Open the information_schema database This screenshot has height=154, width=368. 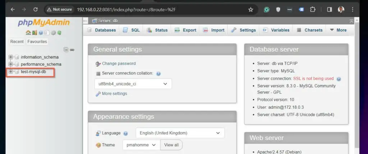coord(40,57)
